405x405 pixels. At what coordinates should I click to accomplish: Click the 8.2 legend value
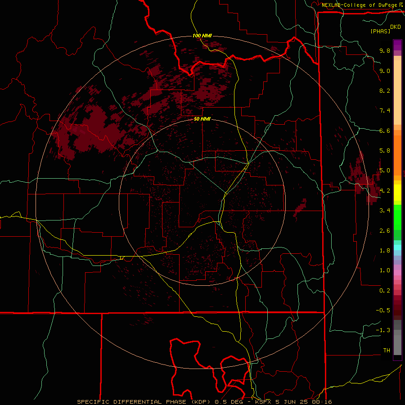(x=385, y=90)
